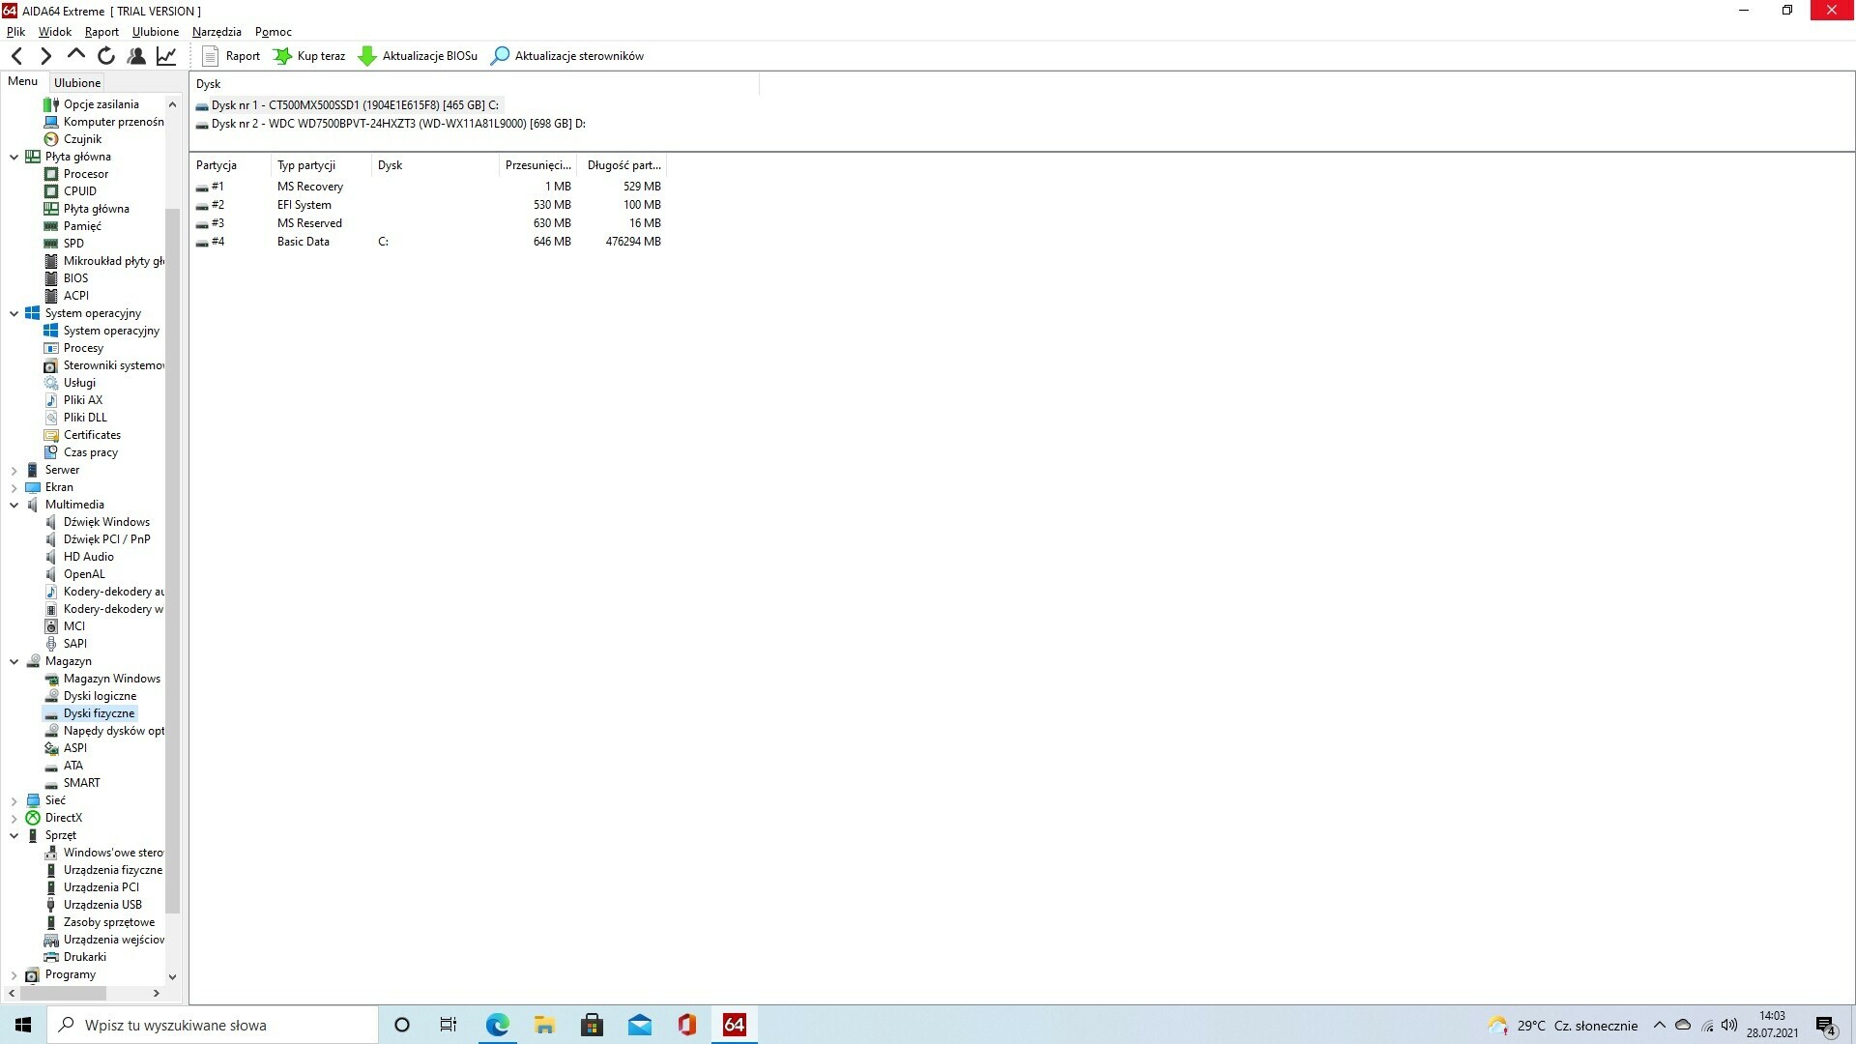Click the Windows Start button
The width and height of the screenshot is (1856, 1044).
[23, 1025]
